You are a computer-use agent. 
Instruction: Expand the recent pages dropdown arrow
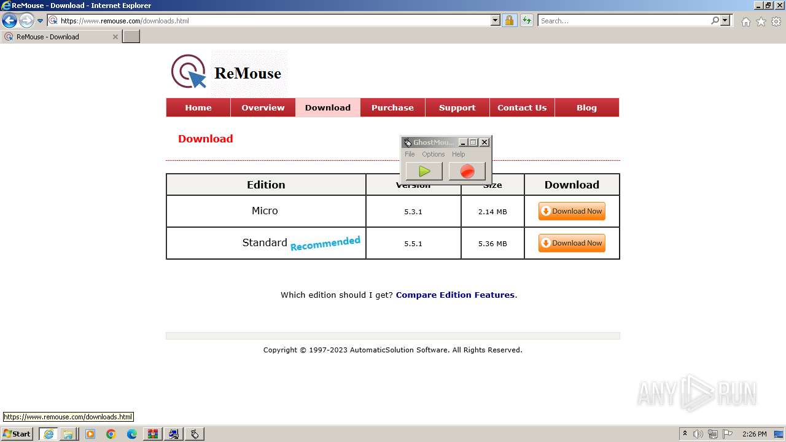coord(41,21)
